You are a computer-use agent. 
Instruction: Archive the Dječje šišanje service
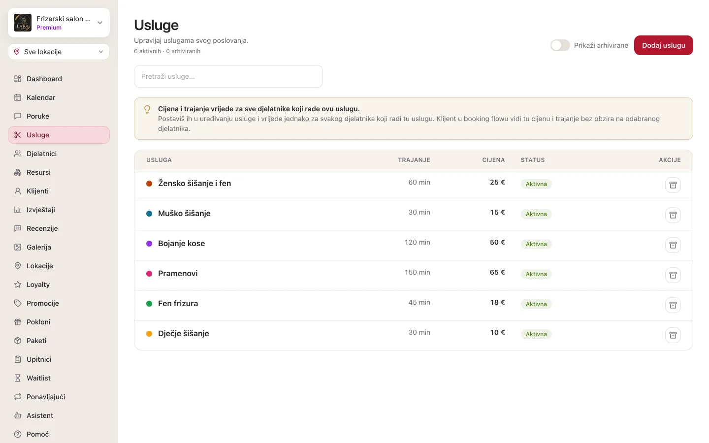pyautogui.click(x=673, y=335)
